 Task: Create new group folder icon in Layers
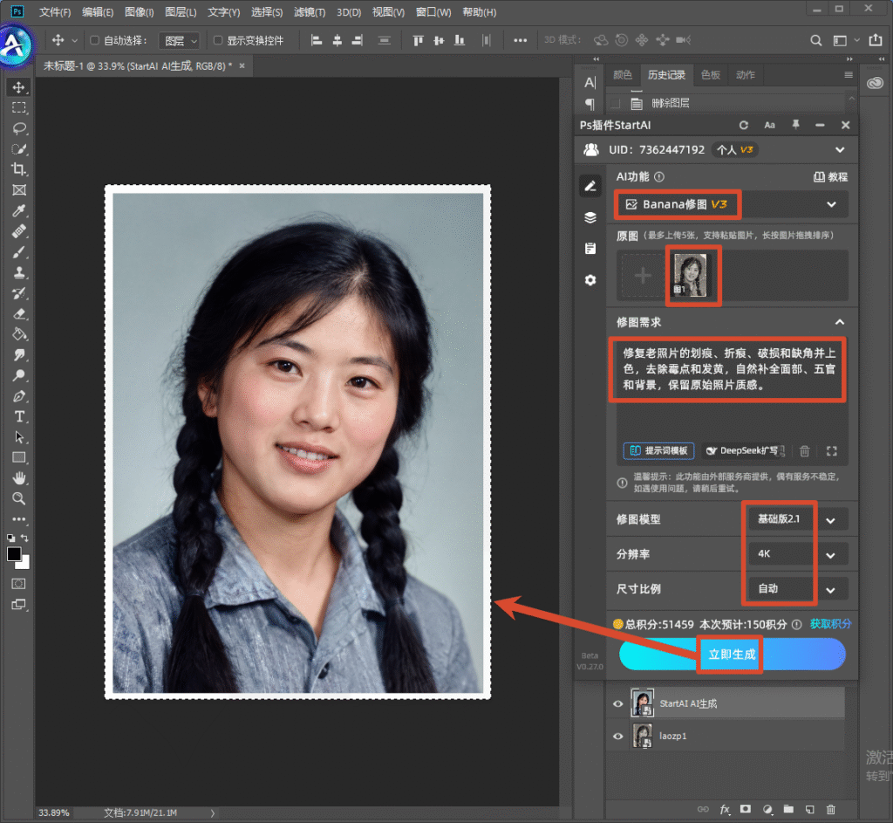pos(788,809)
